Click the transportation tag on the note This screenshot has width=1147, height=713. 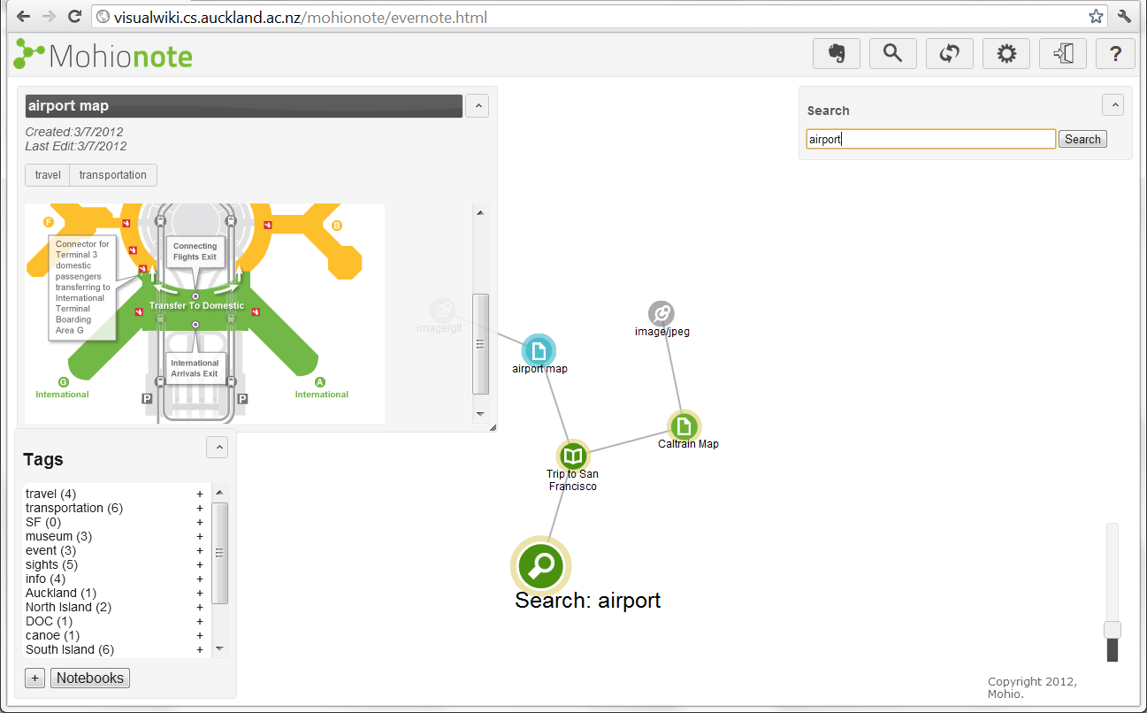coord(113,175)
